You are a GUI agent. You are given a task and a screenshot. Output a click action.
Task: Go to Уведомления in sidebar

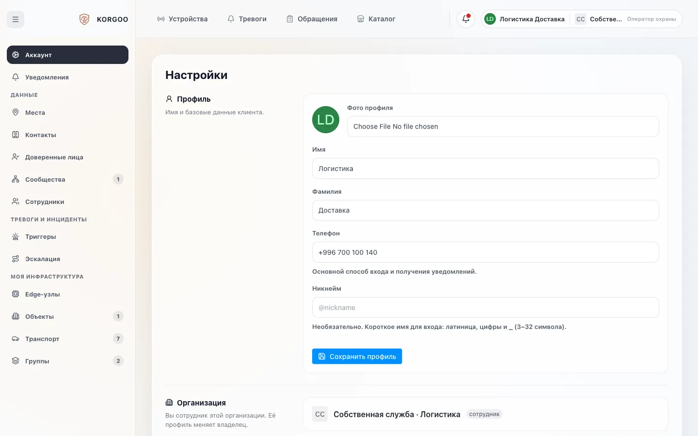pos(68,77)
